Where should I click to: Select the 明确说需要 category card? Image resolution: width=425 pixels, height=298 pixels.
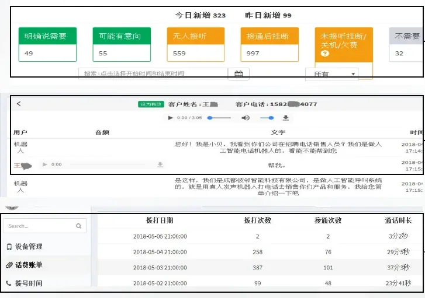(47, 45)
